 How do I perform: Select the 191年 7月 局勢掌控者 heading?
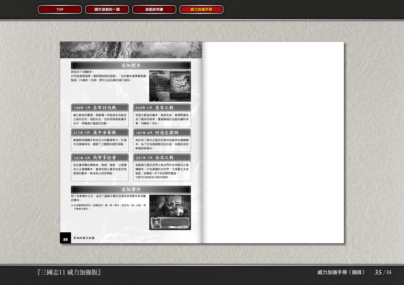[100, 158]
